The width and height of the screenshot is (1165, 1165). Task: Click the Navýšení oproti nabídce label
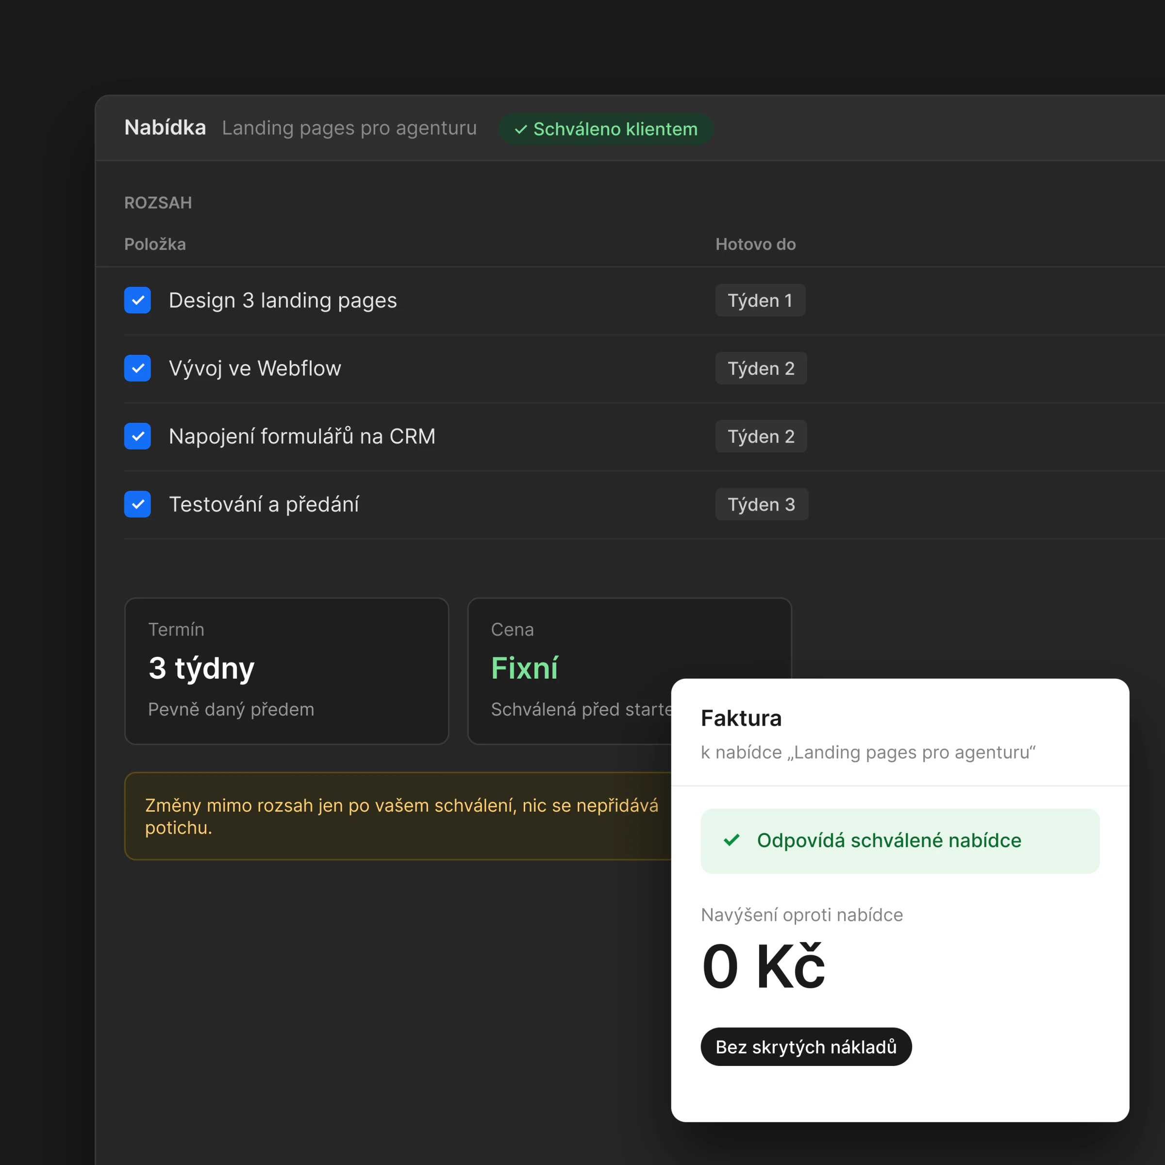click(x=801, y=915)
